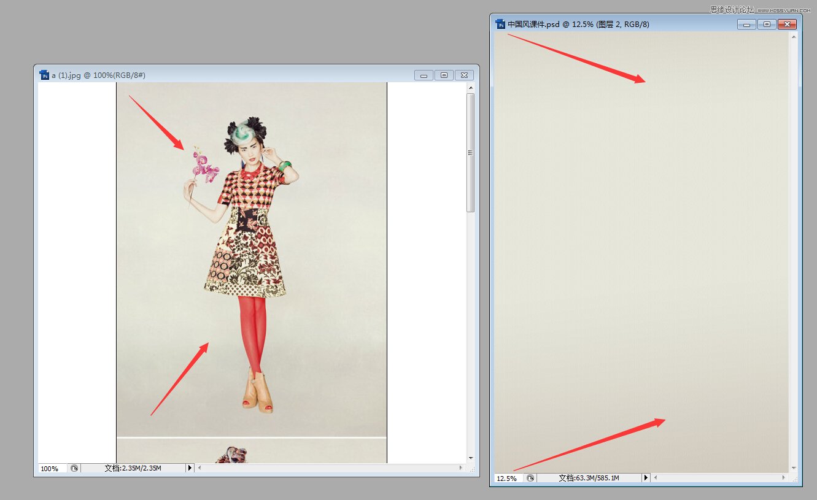Image resolution: width=817 pixels, height=500 pixels.
Task: Close the 中国风课件.psd document window
Action: [x=787, y=25]
